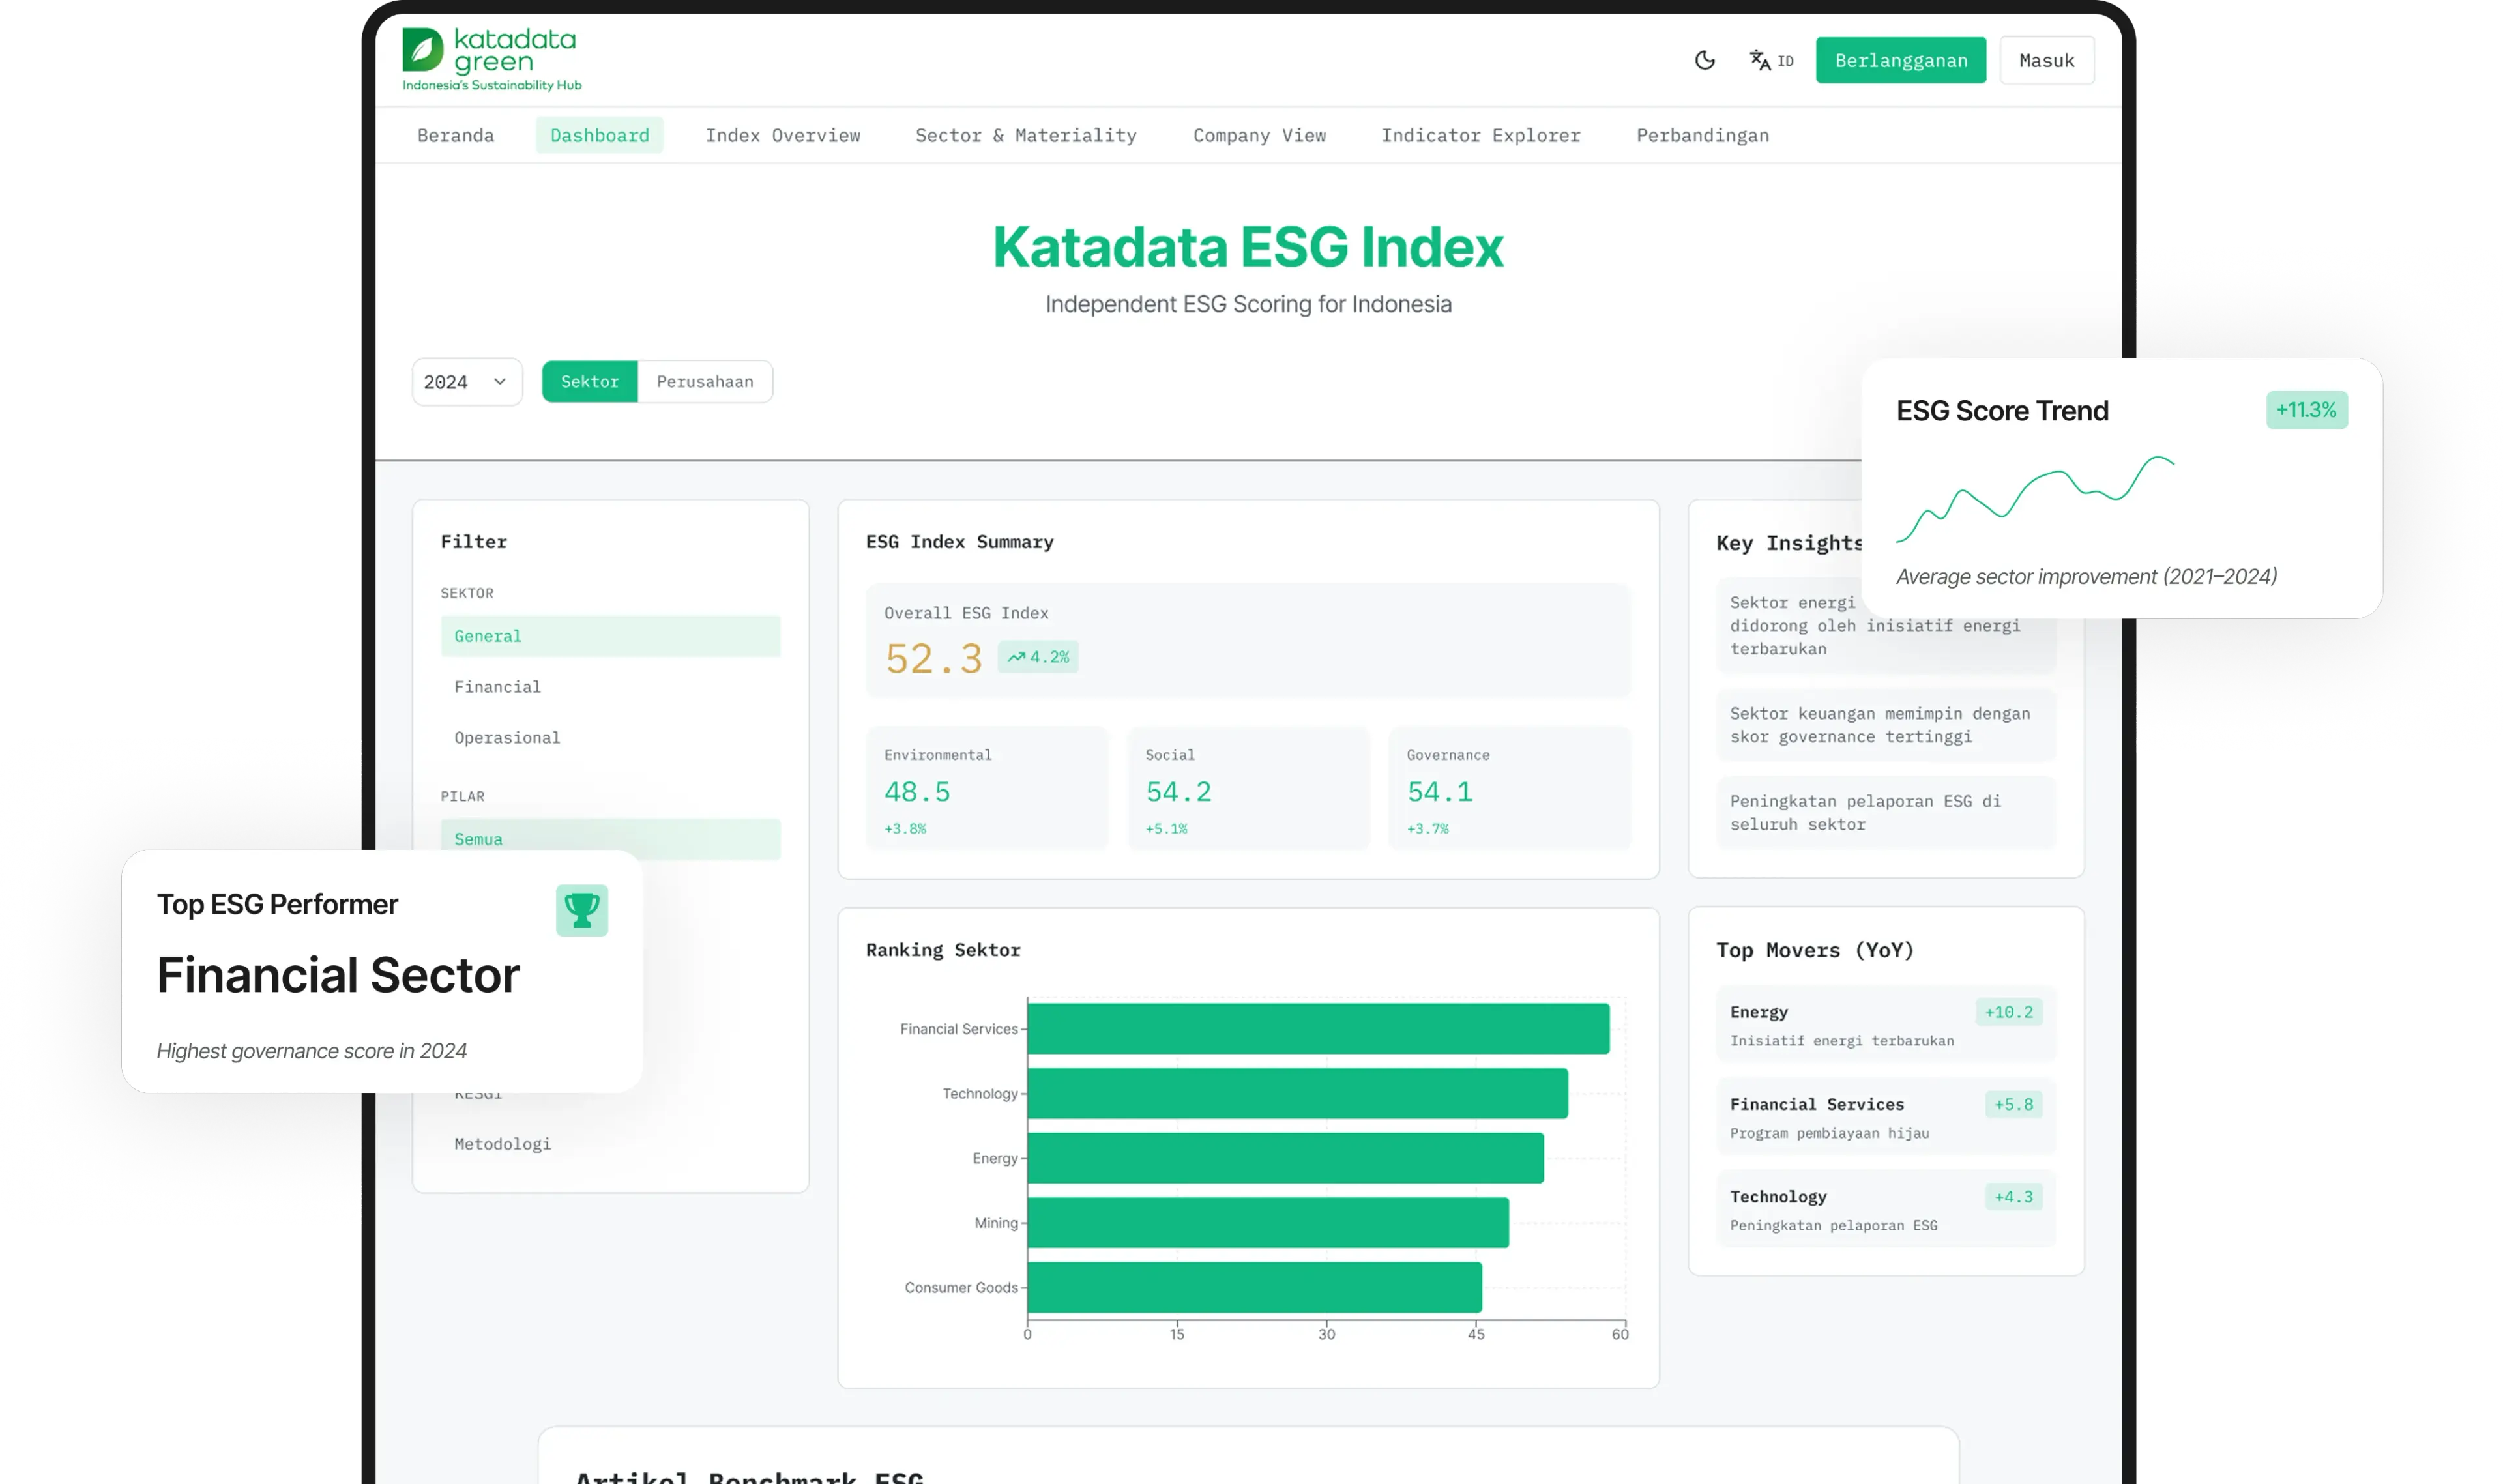Screen dimensions: 2503x1484
Task: Click the Masuk login button
Action: 2046,61
